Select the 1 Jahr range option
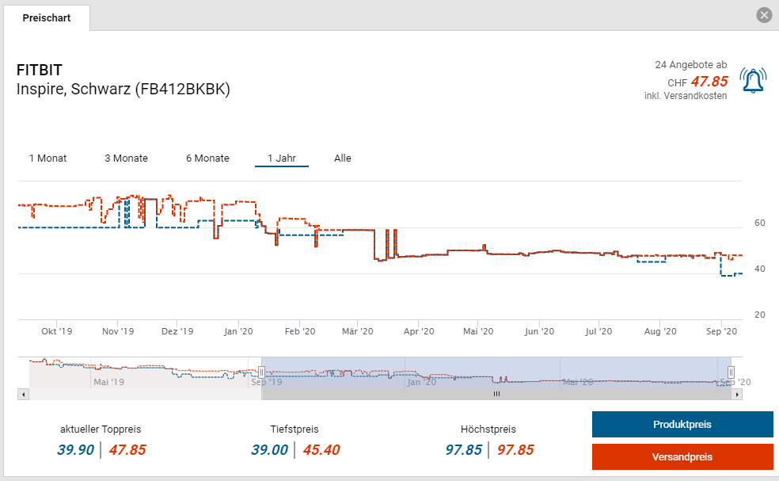This screenshot has height=481, width=779. pyautogui.click(x=281, y=158)
